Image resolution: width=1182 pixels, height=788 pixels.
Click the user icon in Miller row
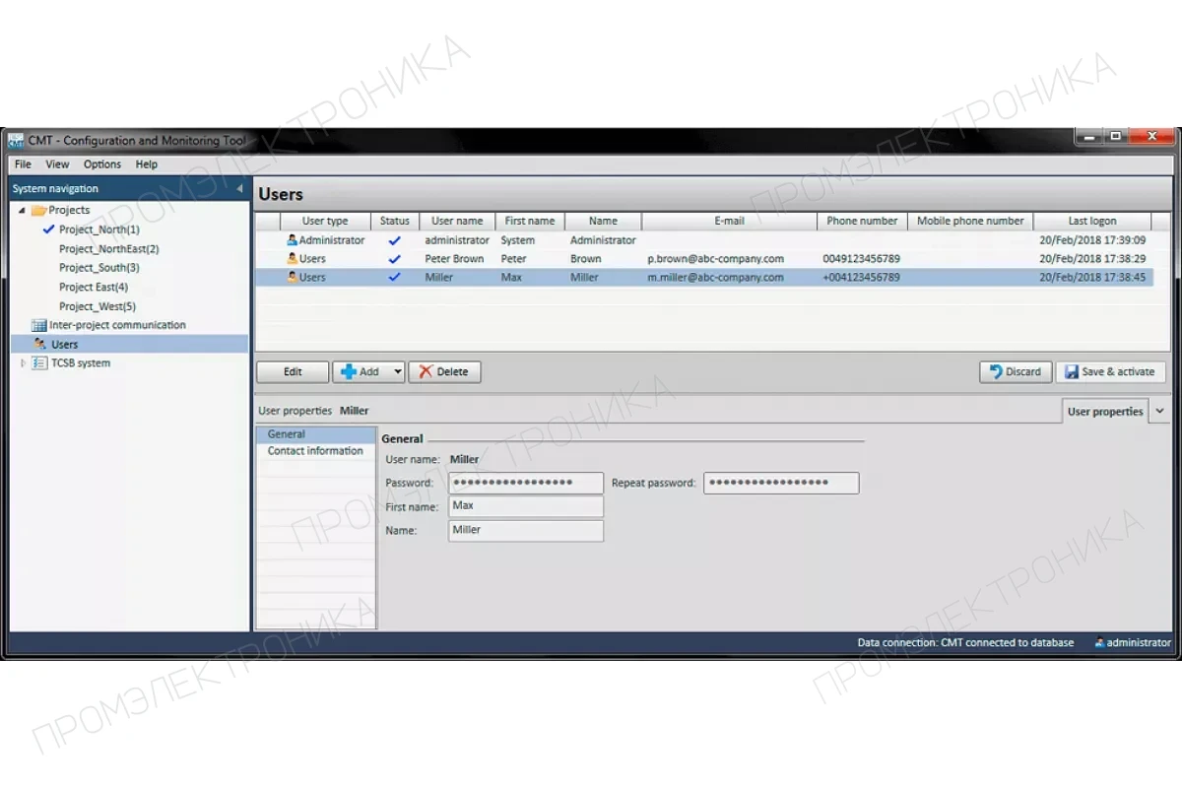click(292, 278)
